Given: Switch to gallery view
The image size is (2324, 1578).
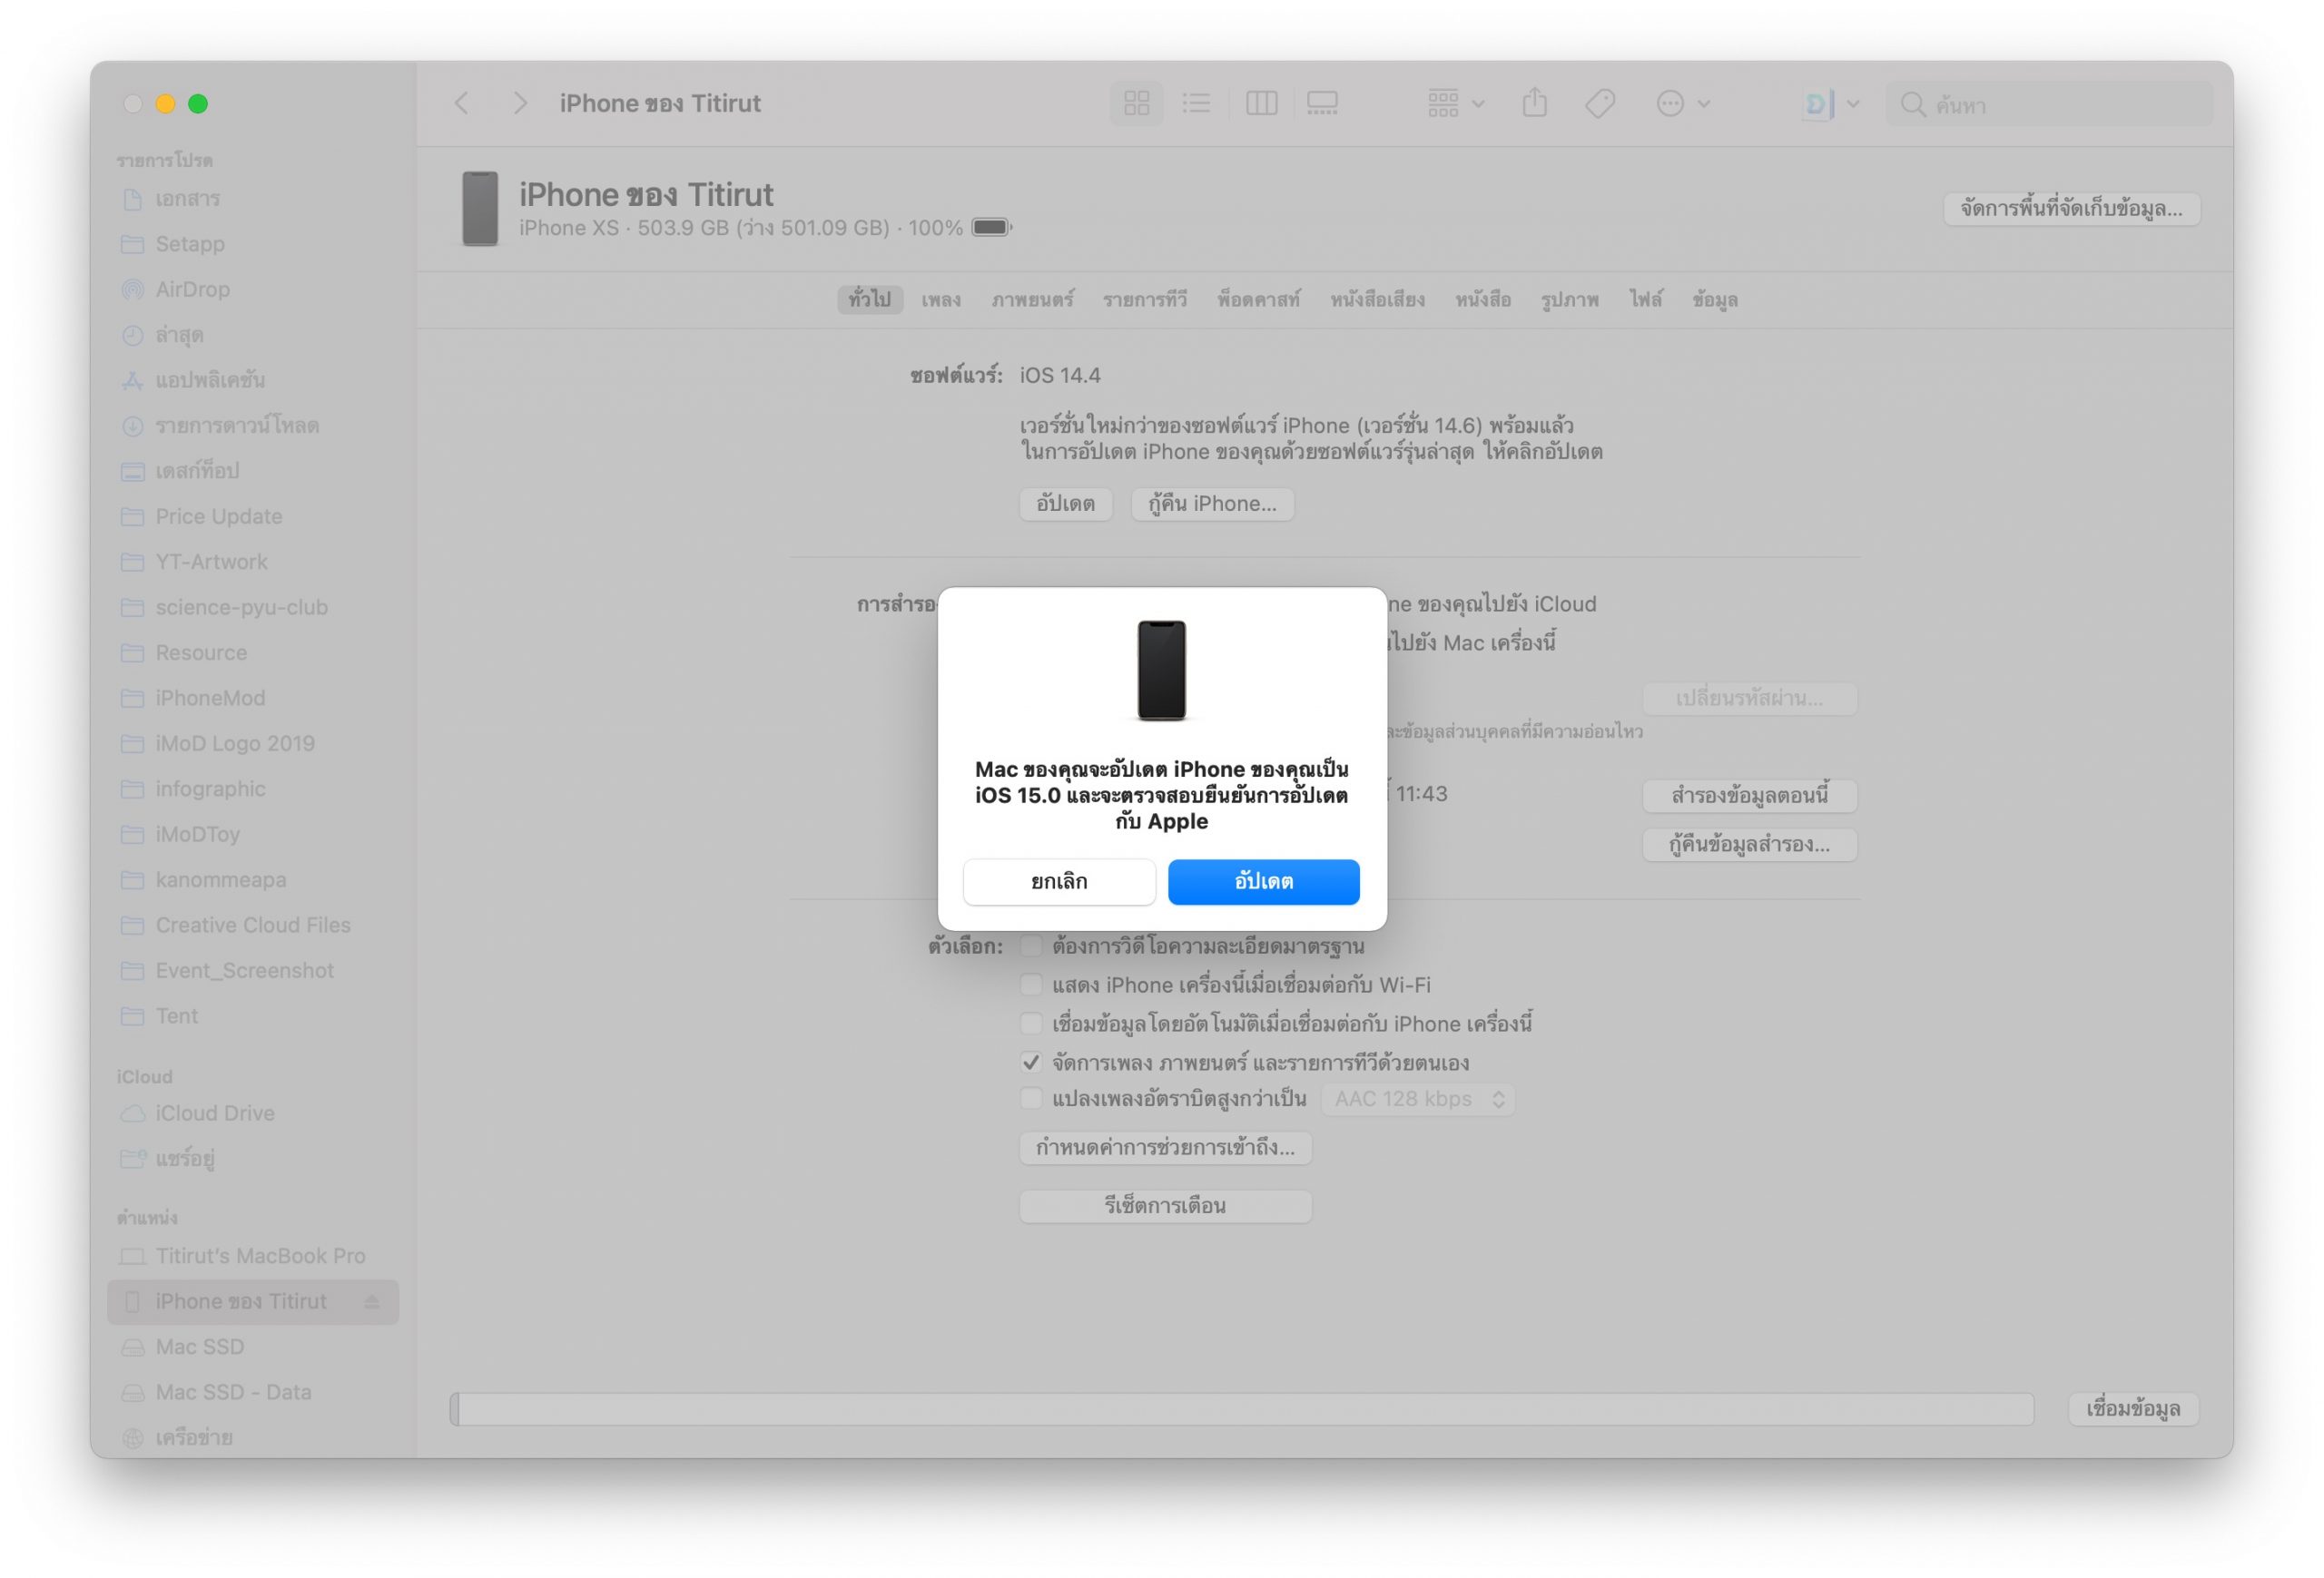Looking at the screenshot, I should point(1322,103).
